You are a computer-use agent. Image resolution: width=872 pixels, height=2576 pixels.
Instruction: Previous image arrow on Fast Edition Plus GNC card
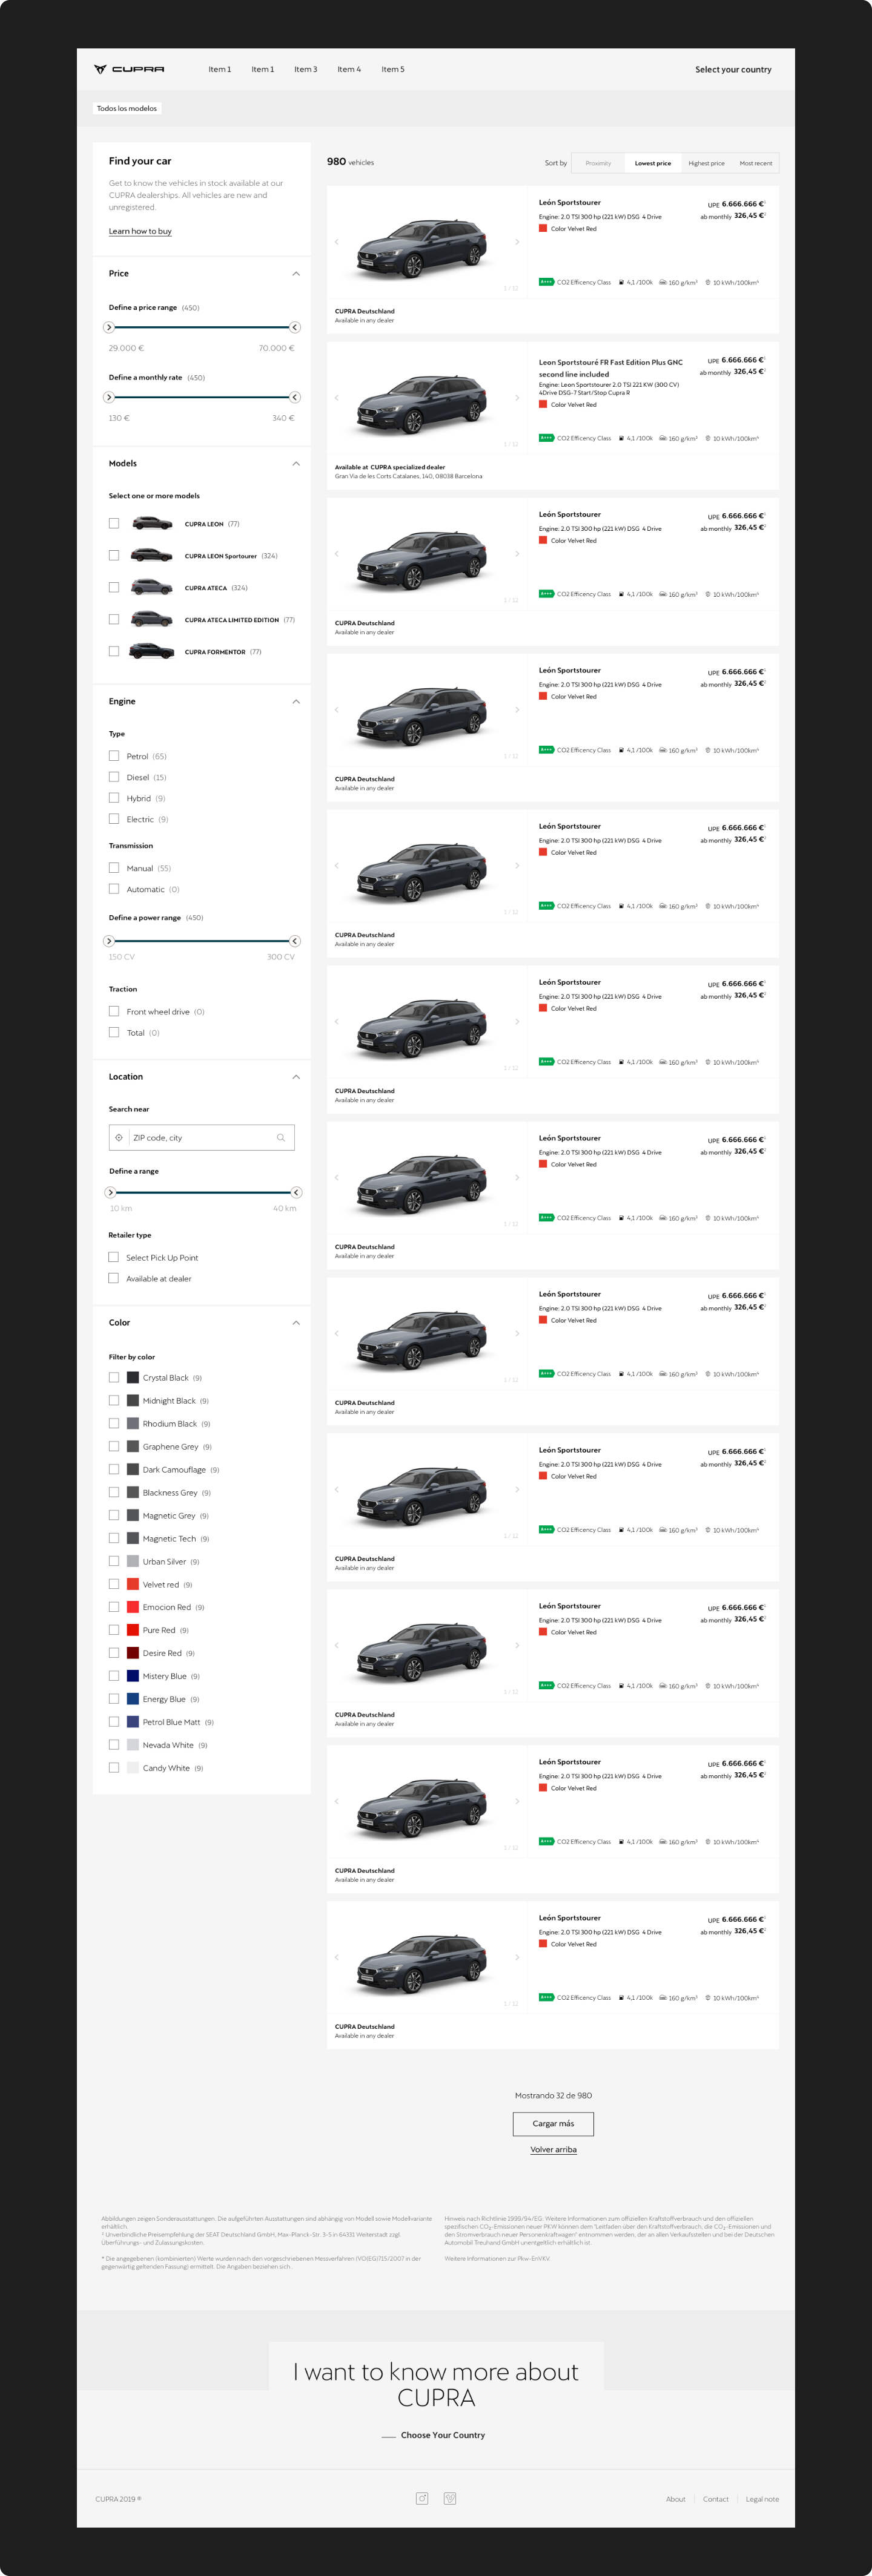point(336,398)
